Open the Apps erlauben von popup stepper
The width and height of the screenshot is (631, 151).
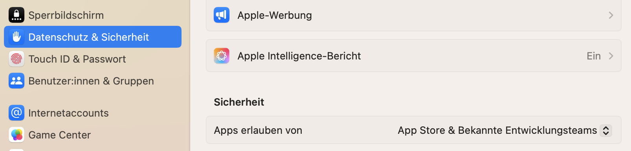point(606,130)
